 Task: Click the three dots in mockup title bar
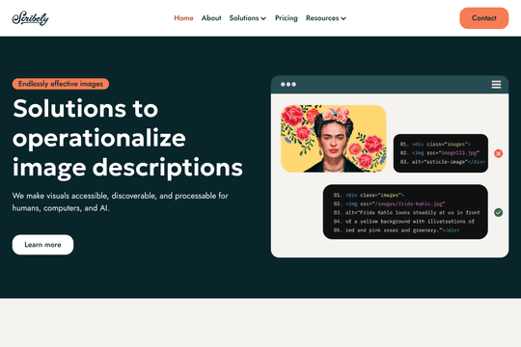click(x=288, y=85)
